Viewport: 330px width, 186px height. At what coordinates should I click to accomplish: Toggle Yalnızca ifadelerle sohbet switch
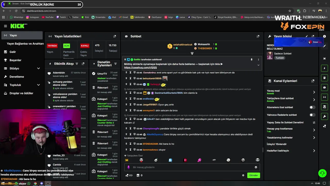pyautogui.click(x=312, y=115)
